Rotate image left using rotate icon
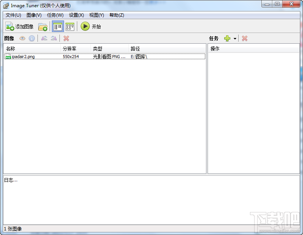 (x=44, y=38)
